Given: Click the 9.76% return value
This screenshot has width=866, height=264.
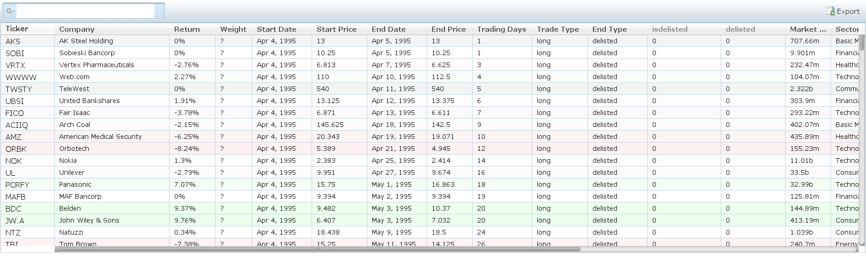Looking at the screenshot, I should pos(185,220).
